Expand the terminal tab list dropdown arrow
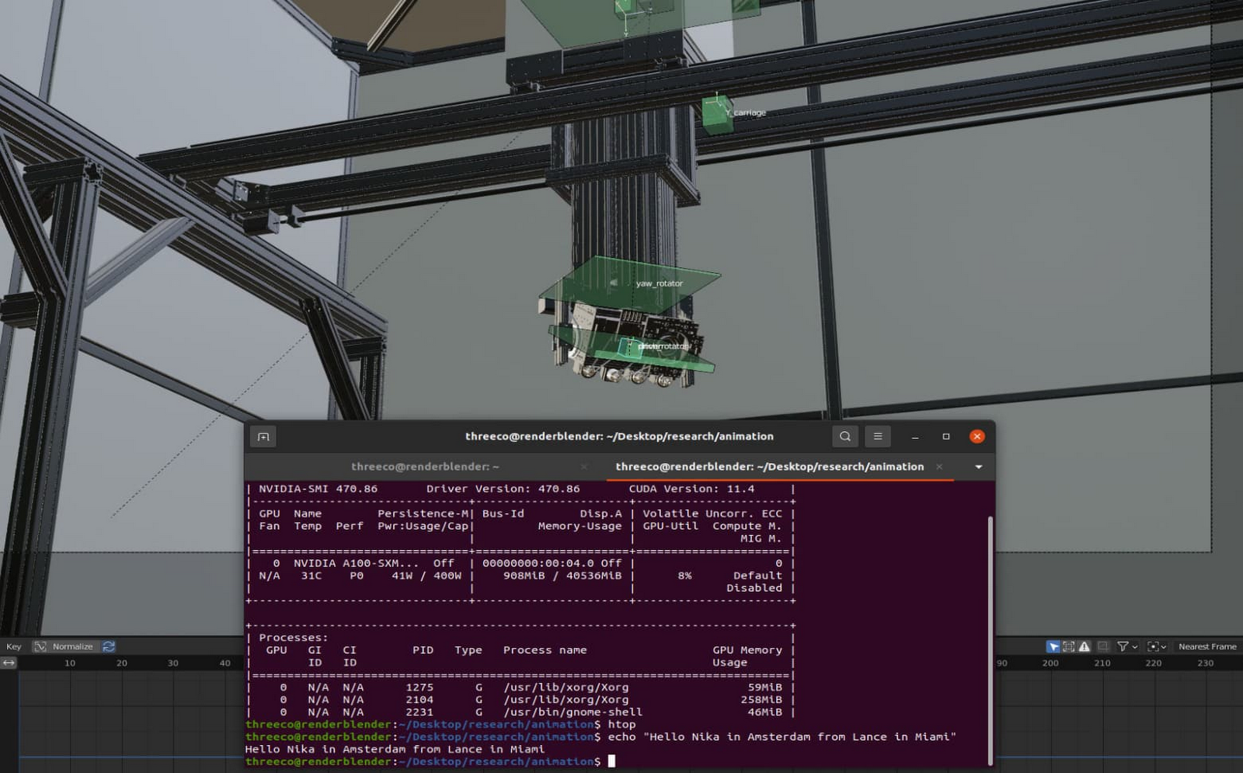Viewport: 1243px width, 773px height. (x=979, y=467)
